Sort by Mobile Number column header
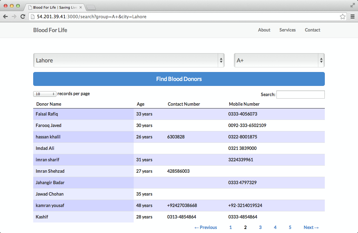358x233 pixels. [x=244, y=104]
